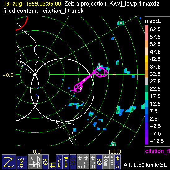
Task: Click the Alt: 0.50 km MSL label
Action: [x=145, y=165]
